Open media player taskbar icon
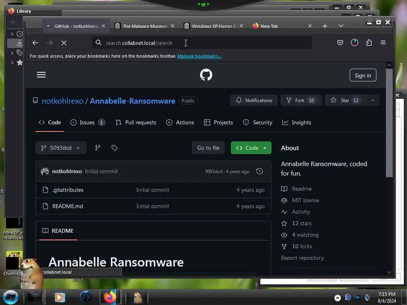 [60, 297]
